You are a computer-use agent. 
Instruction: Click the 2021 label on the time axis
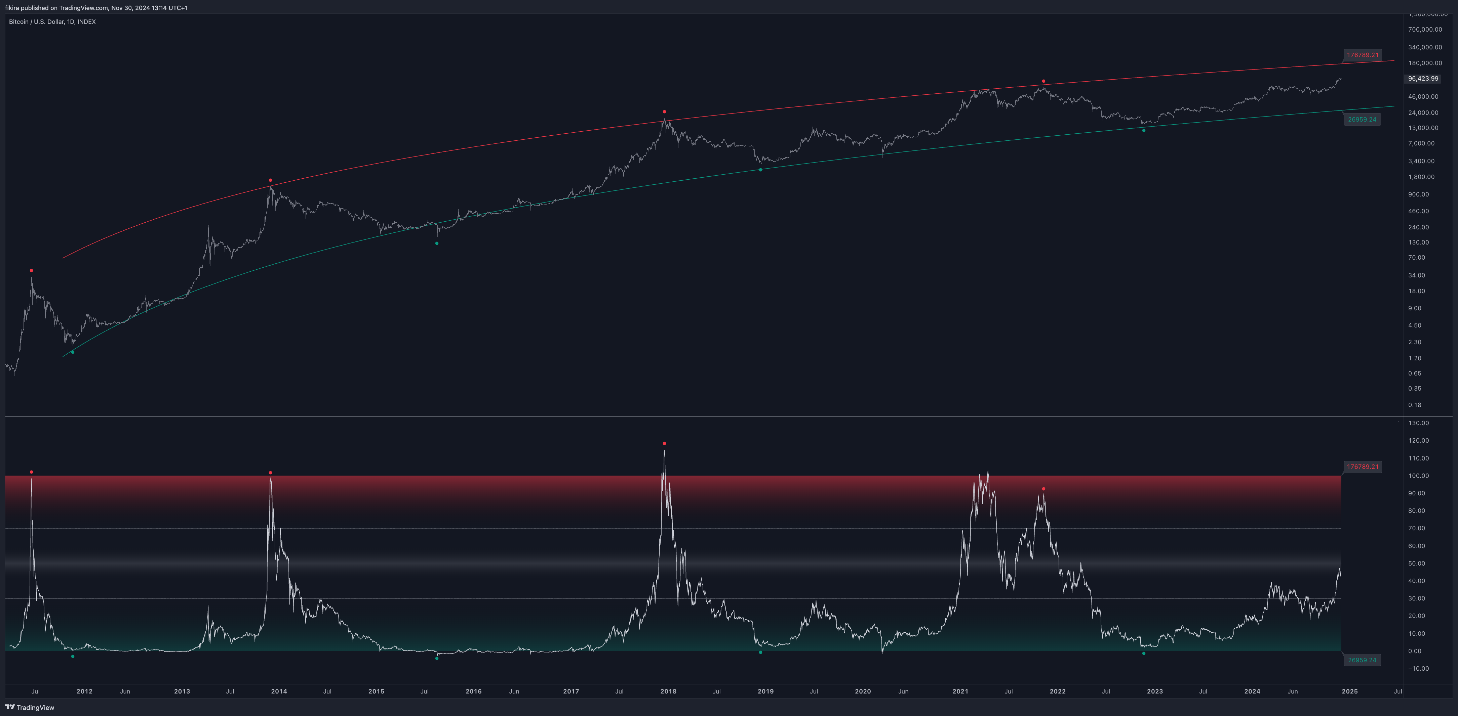point(960,691)
